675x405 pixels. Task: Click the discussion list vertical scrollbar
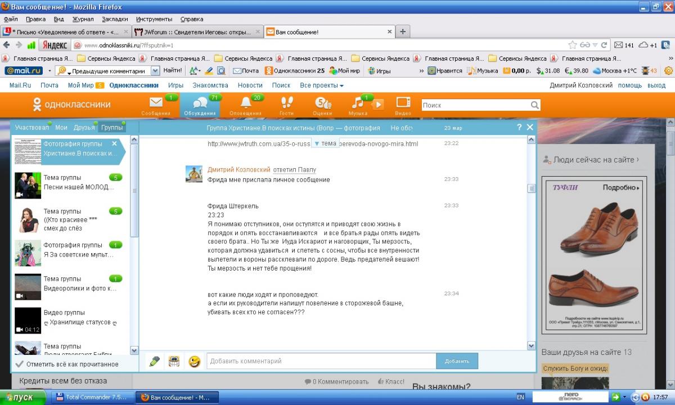[134, 236]
